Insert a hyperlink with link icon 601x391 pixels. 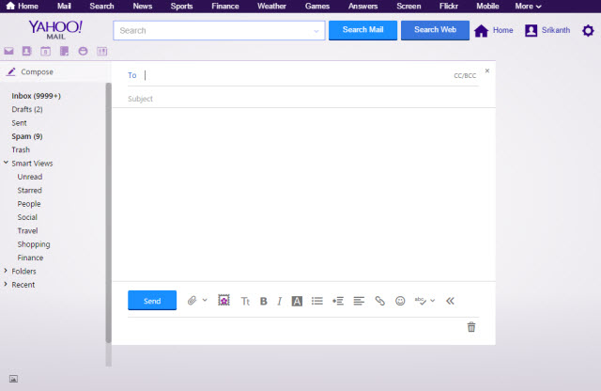[x=379, y=301]
